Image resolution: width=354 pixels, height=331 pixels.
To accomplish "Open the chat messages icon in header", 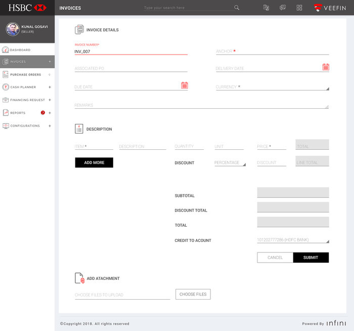I will point(283,8).
